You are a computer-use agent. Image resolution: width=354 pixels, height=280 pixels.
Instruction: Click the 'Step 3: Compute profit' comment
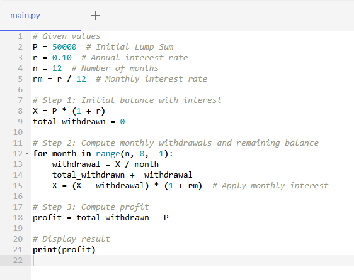coord(91,207)
